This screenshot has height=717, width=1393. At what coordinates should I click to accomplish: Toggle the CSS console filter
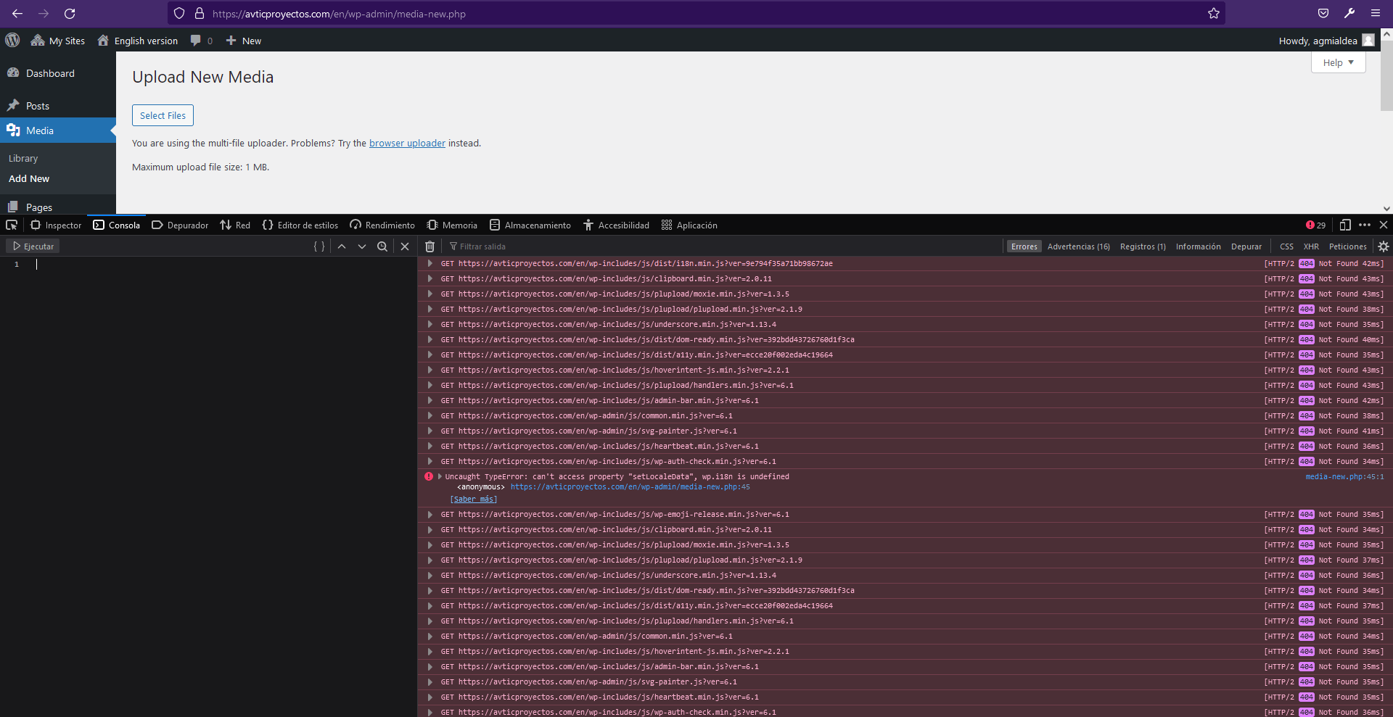pyautogui.click(x=1286, y=246)
